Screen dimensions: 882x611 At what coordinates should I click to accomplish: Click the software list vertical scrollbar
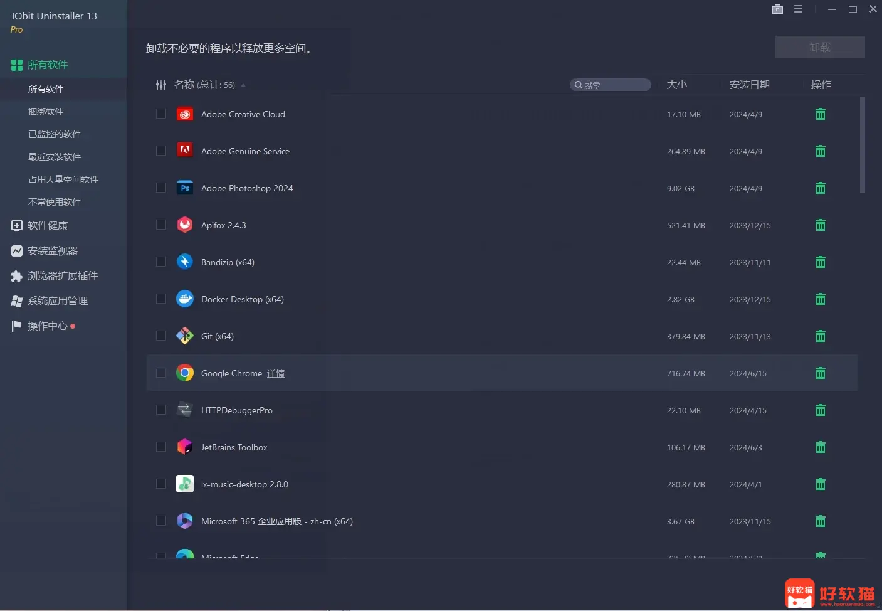pyautogui.click(x=863, y=145)
